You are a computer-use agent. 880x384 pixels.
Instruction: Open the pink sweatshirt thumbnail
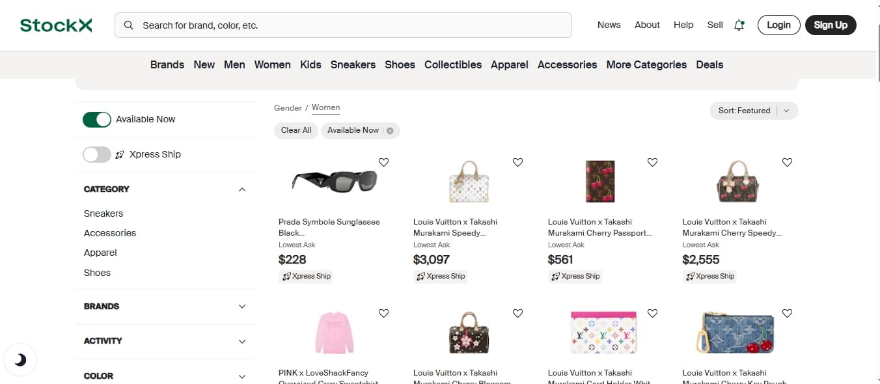click(334, 333)
